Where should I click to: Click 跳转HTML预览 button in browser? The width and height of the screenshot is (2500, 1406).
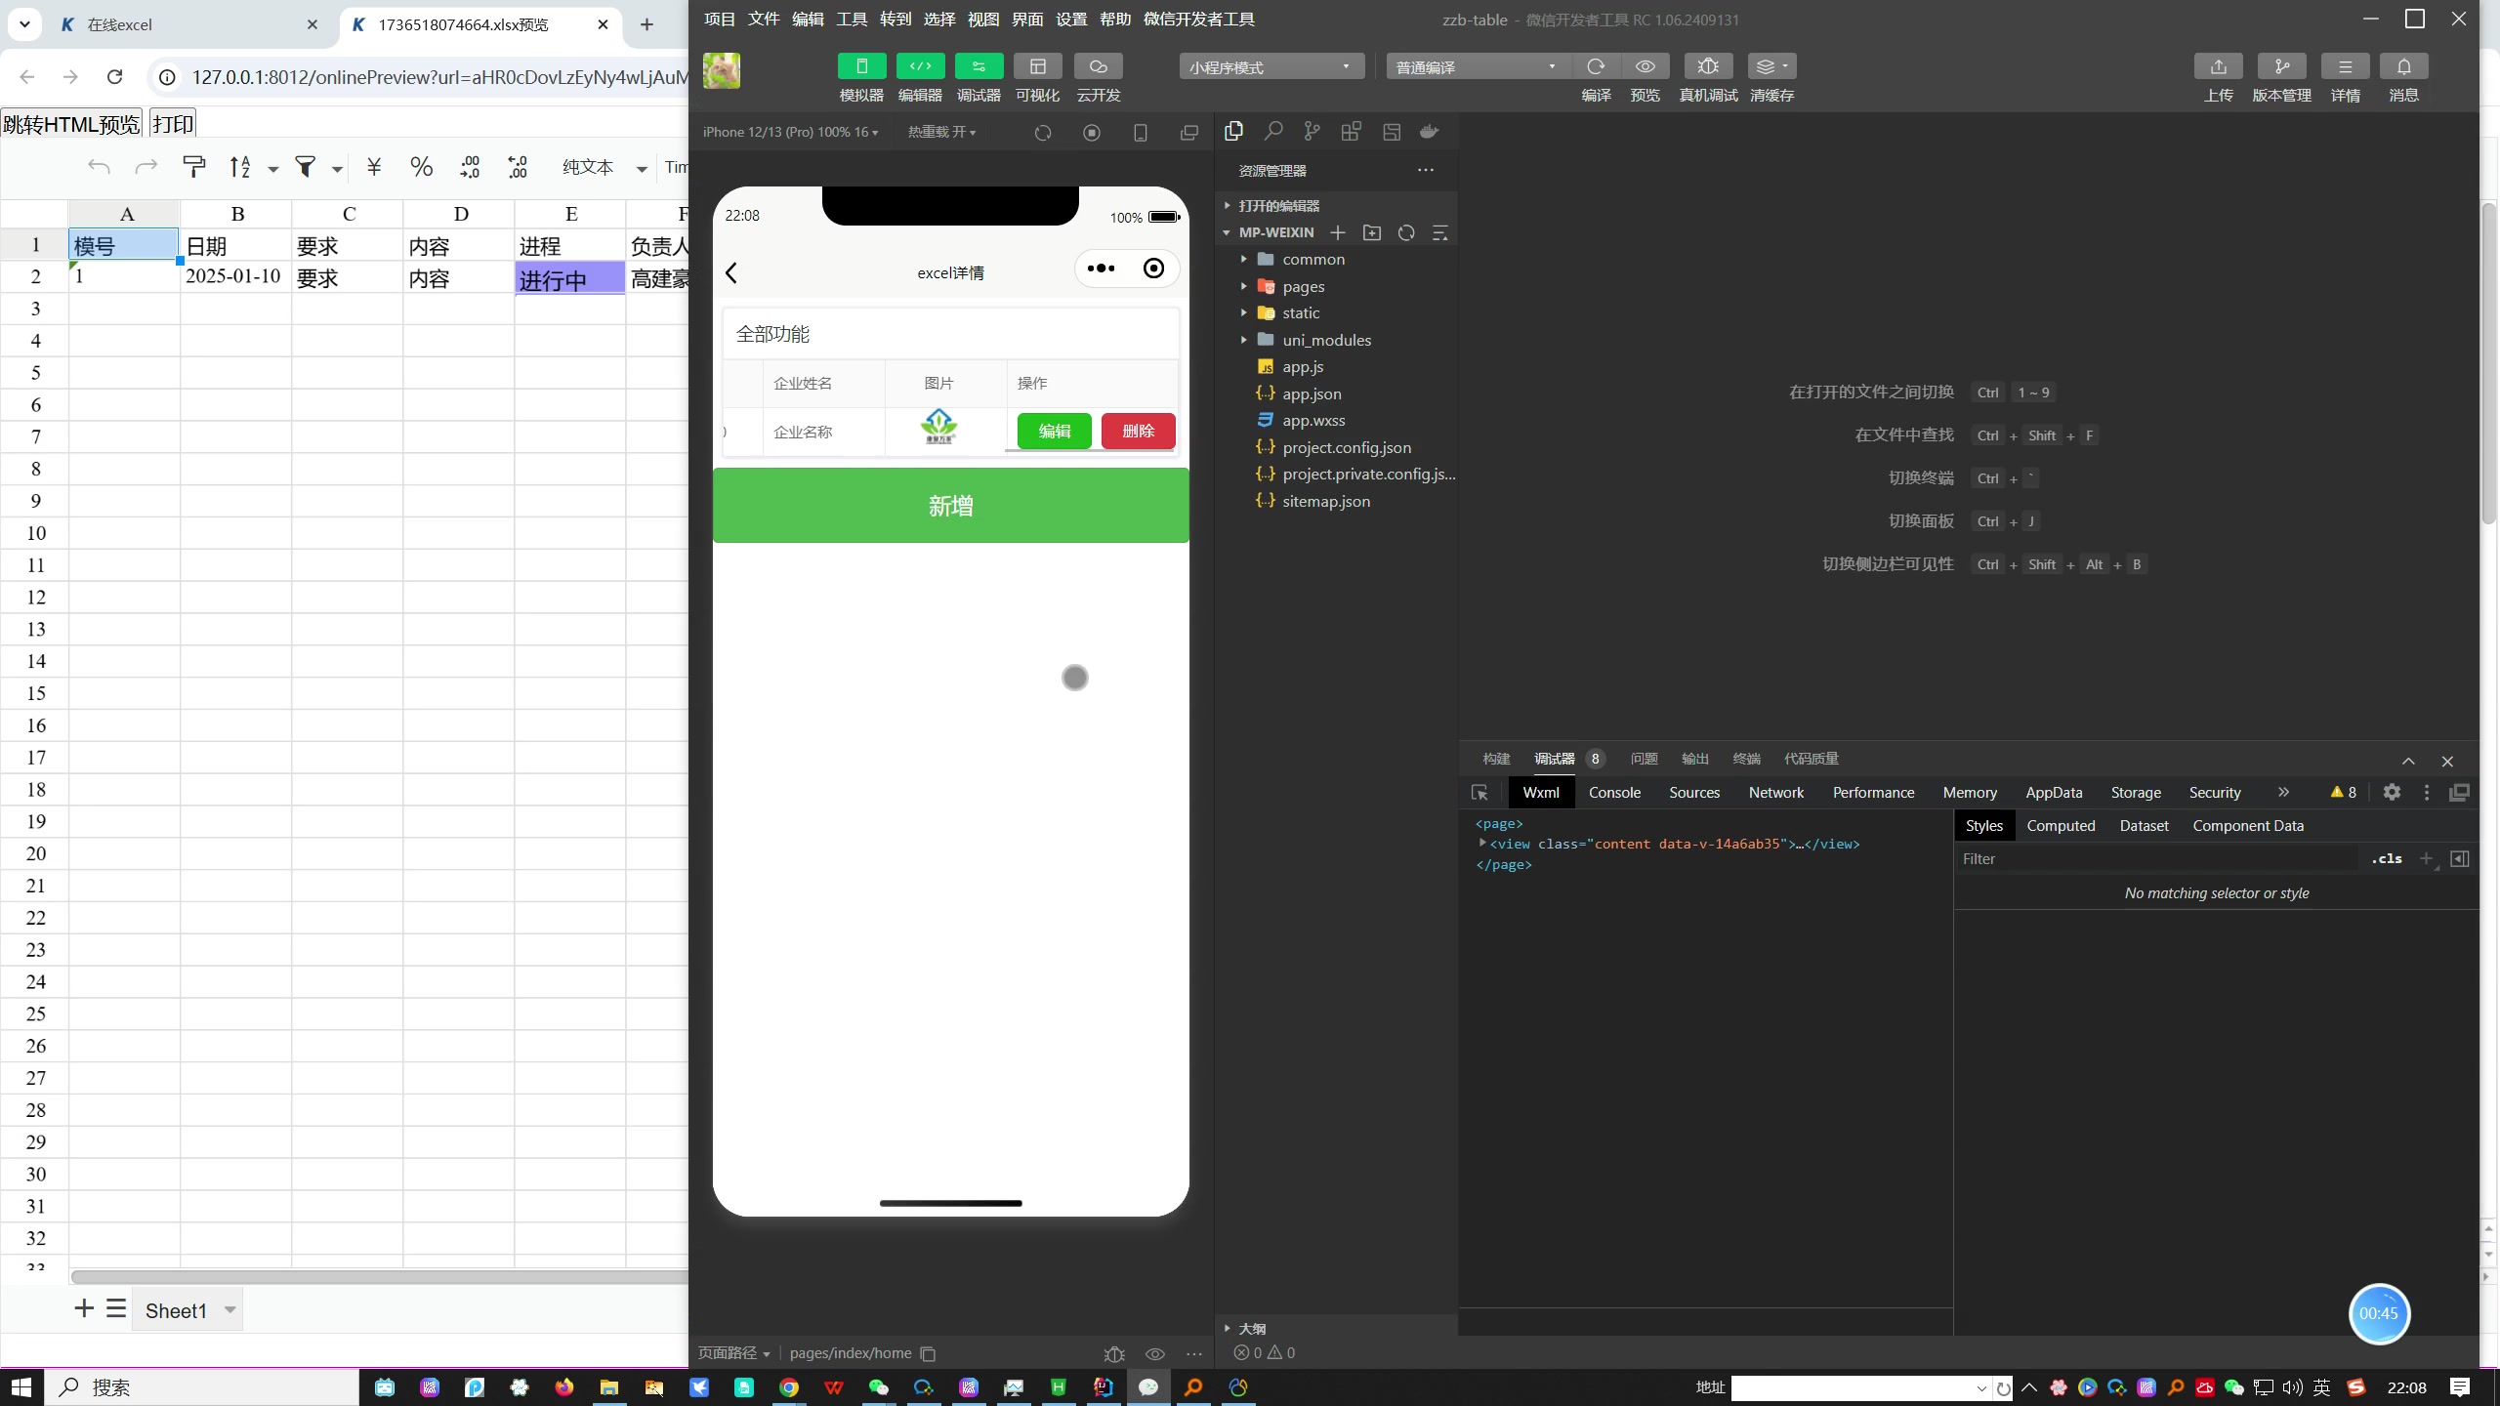coord(72,124)
